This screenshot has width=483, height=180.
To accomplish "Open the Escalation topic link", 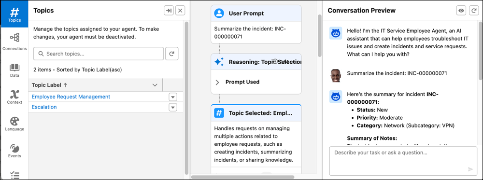I will coord(44,107).
